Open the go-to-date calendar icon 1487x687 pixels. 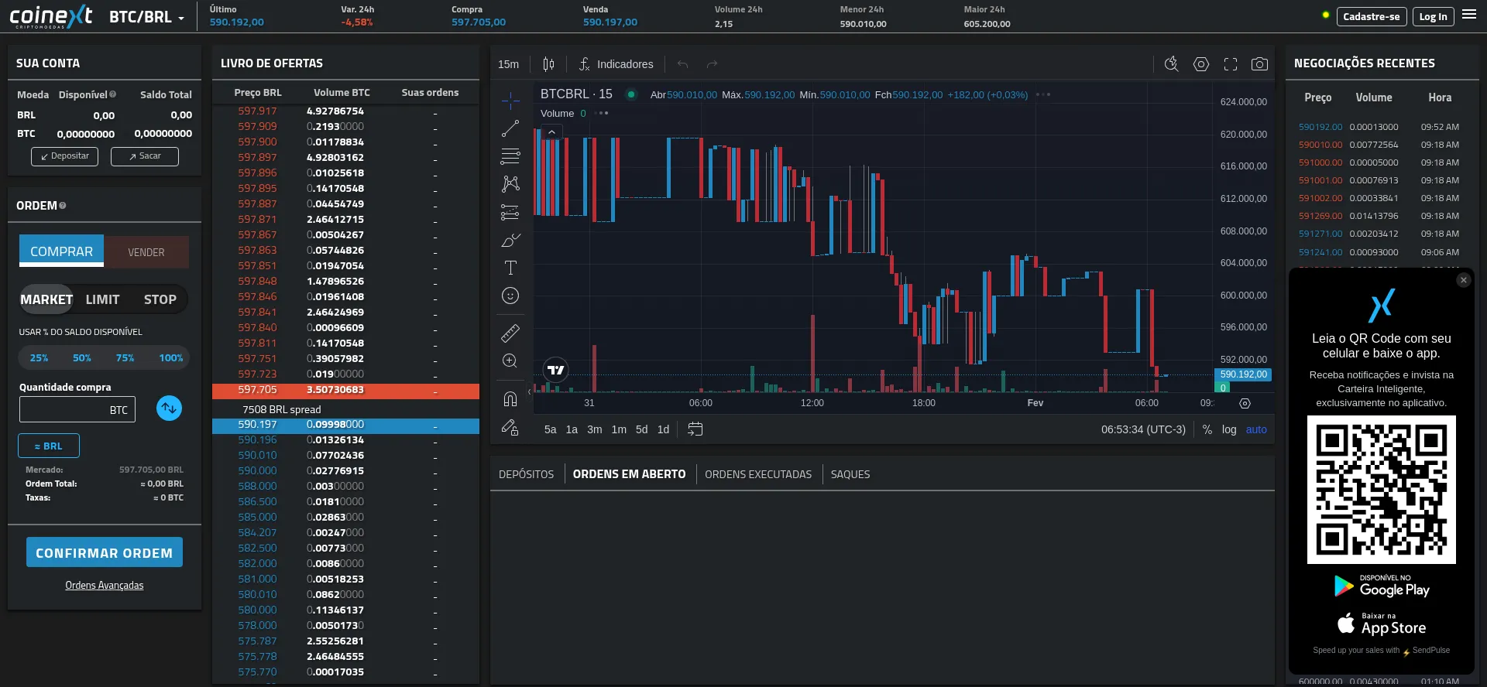[x=695, y=429]
